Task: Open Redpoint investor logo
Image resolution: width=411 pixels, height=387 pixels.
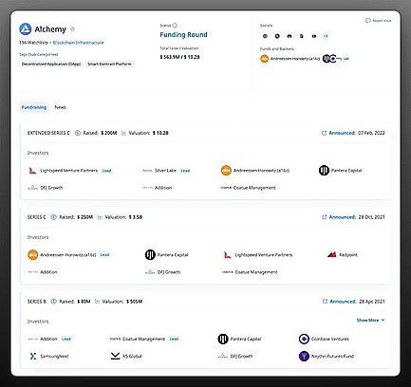Action: (x=331, y=254)
